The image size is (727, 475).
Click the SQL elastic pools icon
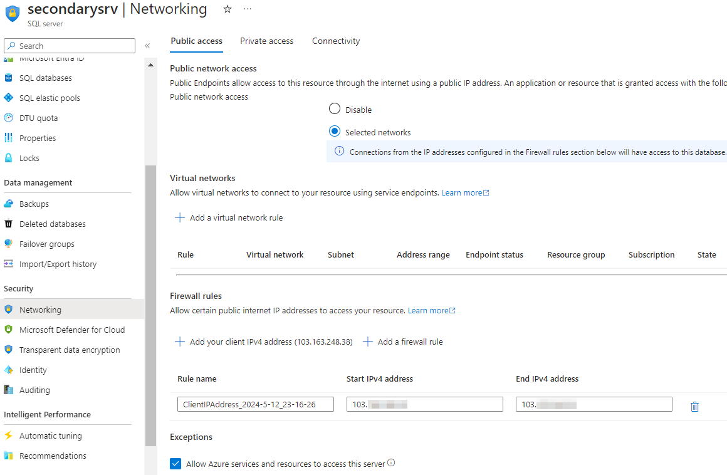(x=8, y=98)
